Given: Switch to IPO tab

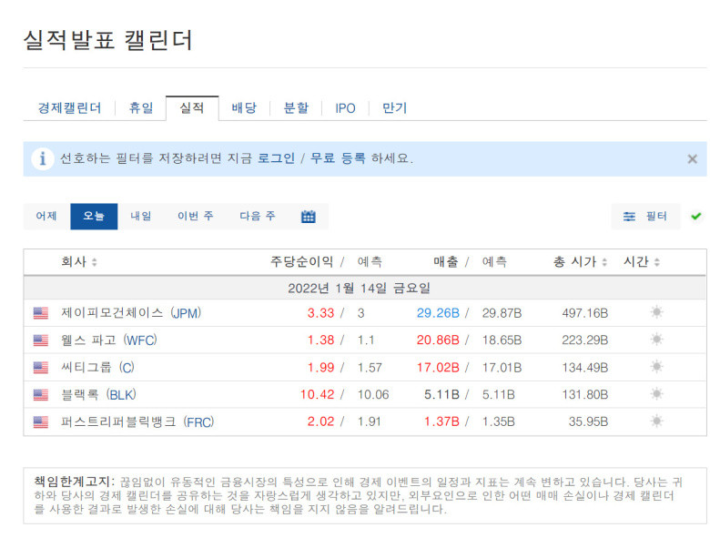Looking at the screenshot, I should point(345,108).
